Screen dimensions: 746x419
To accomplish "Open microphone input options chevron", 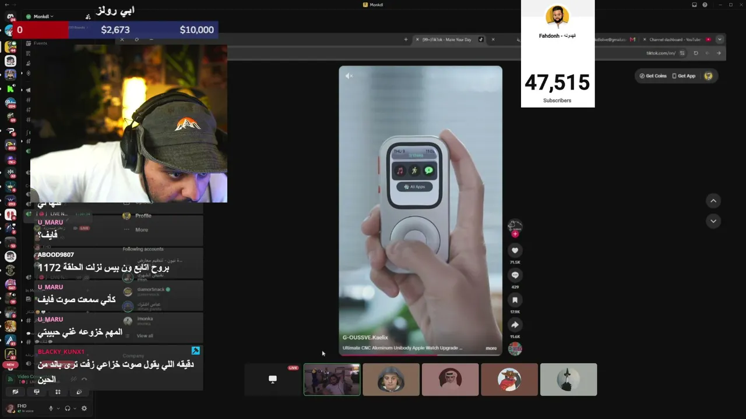I will pos(58,409).
